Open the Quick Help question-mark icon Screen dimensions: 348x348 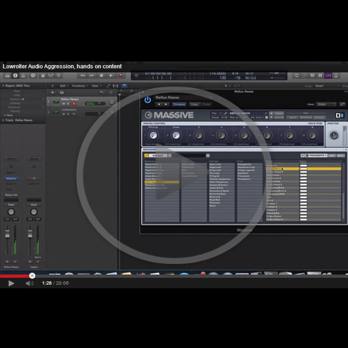click(x=33, y=75)
